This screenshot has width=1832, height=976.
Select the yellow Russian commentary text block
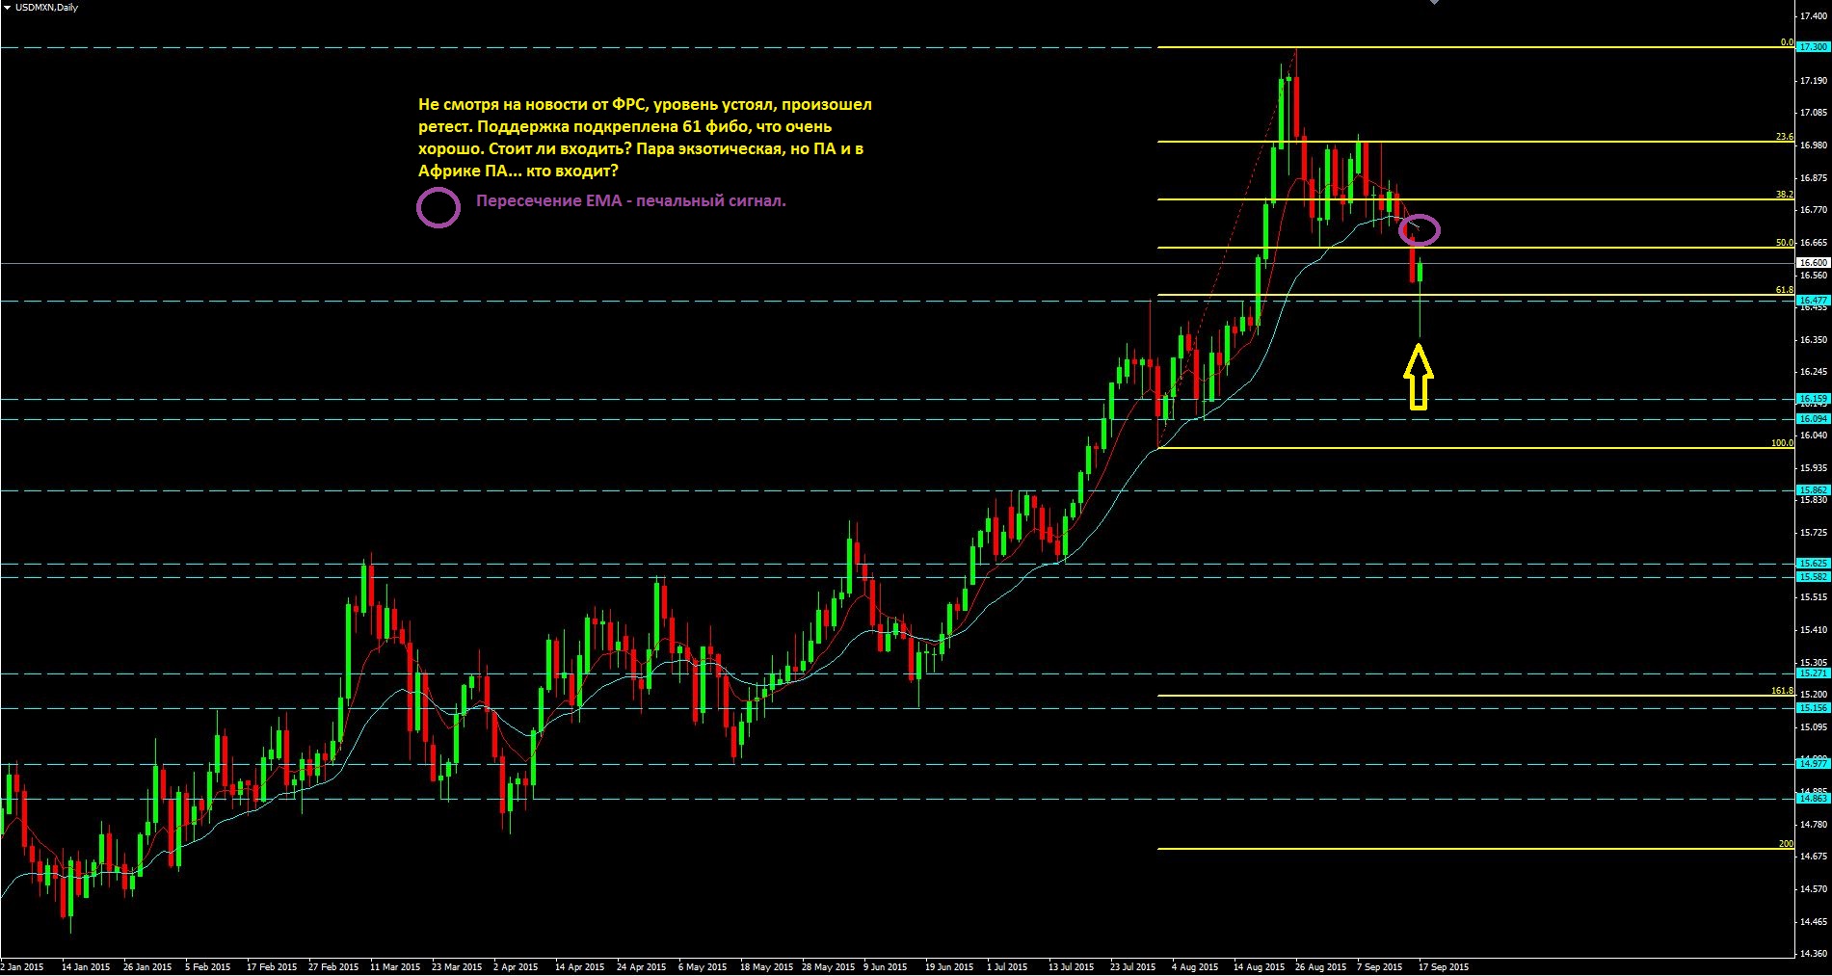click(645, 138)
